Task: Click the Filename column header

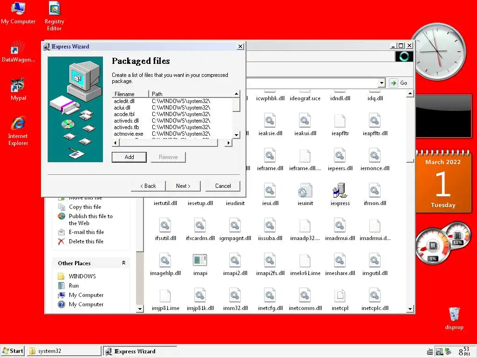Action: click(130, 94)
